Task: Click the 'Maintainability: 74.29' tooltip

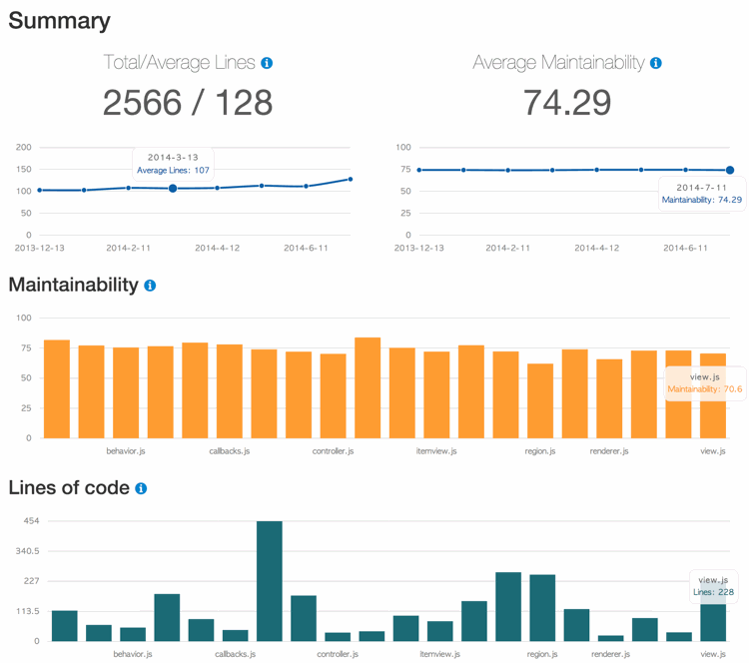Action: [702, 194]
